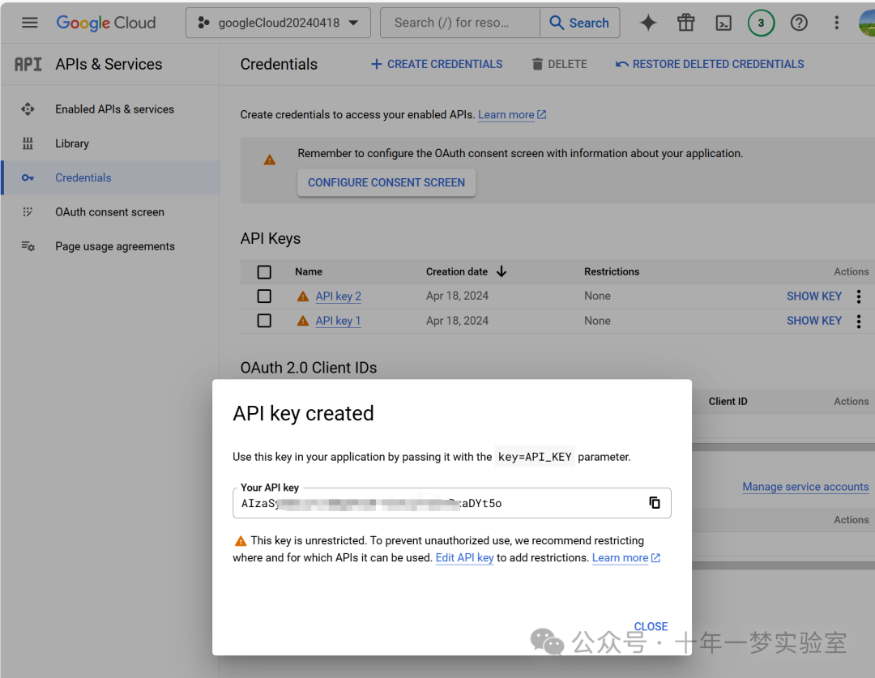
Task: Click the Name column header
Action: click(x=309, y=271)
